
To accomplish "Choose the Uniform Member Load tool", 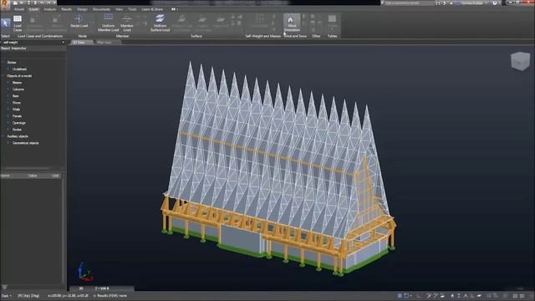I will coord(108,23).
